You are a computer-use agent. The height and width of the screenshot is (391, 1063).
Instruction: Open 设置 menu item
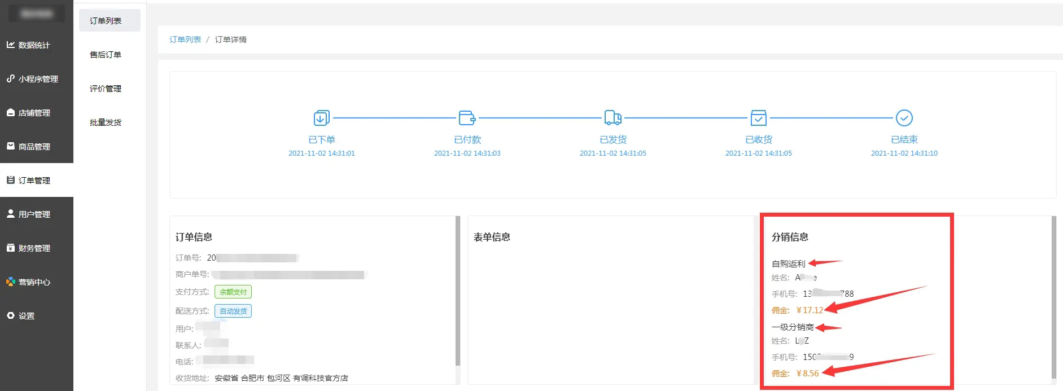click(37, 315)
